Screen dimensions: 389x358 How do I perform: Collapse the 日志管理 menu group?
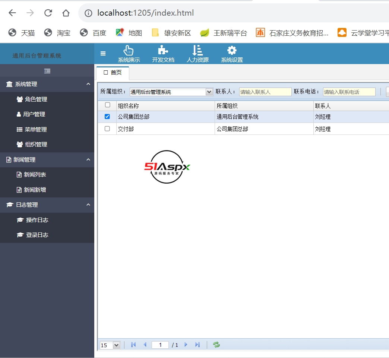(47, 205)
